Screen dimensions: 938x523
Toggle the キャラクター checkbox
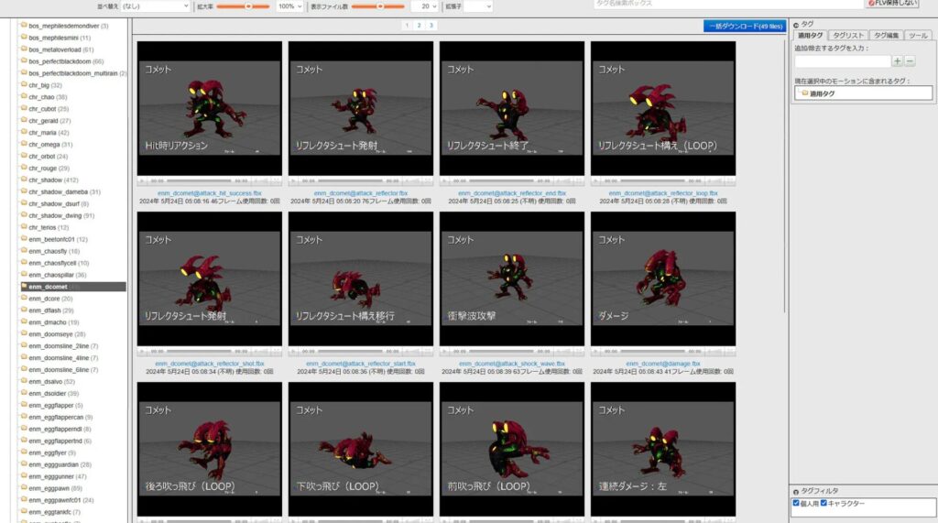pos(823,503)
